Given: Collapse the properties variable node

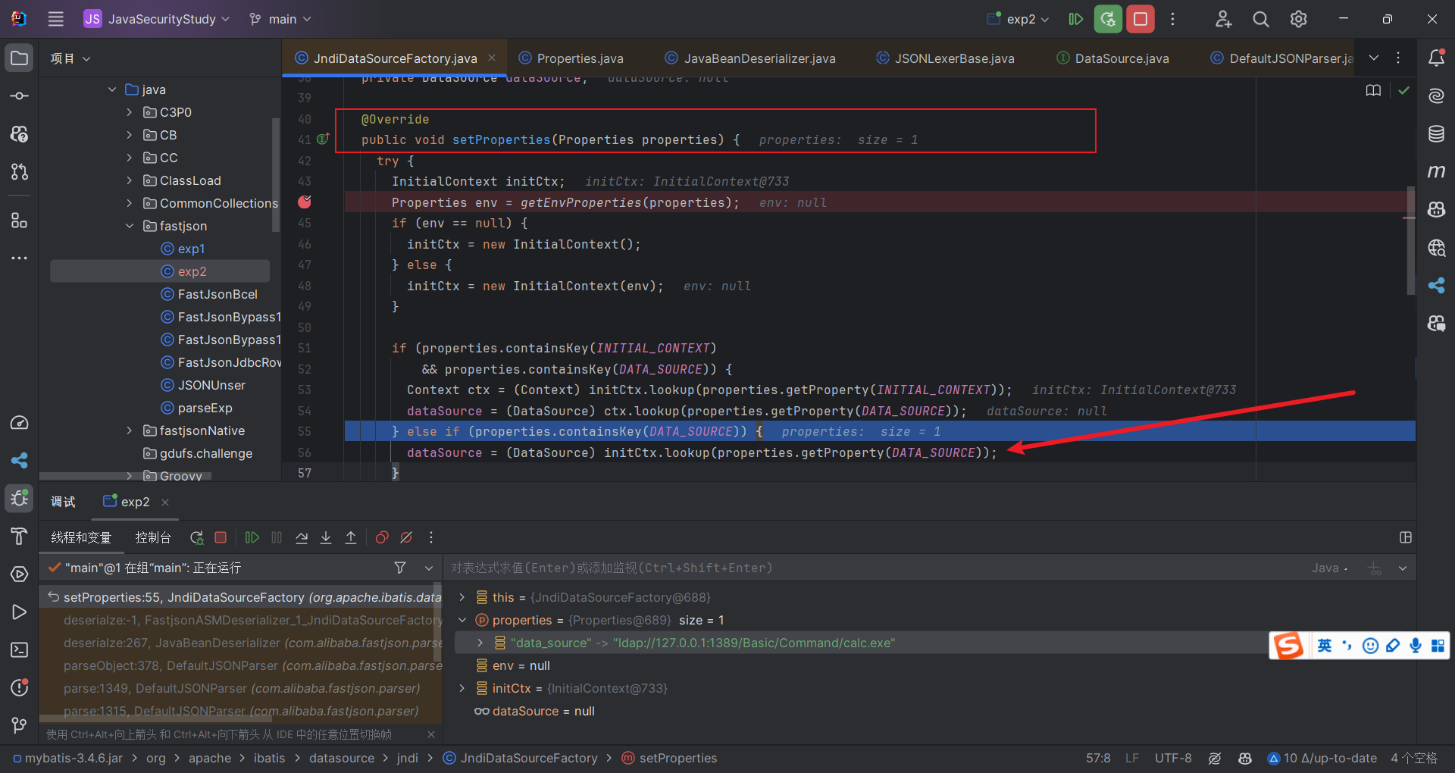Looking at the screenshot, I should tap(462, 620).
